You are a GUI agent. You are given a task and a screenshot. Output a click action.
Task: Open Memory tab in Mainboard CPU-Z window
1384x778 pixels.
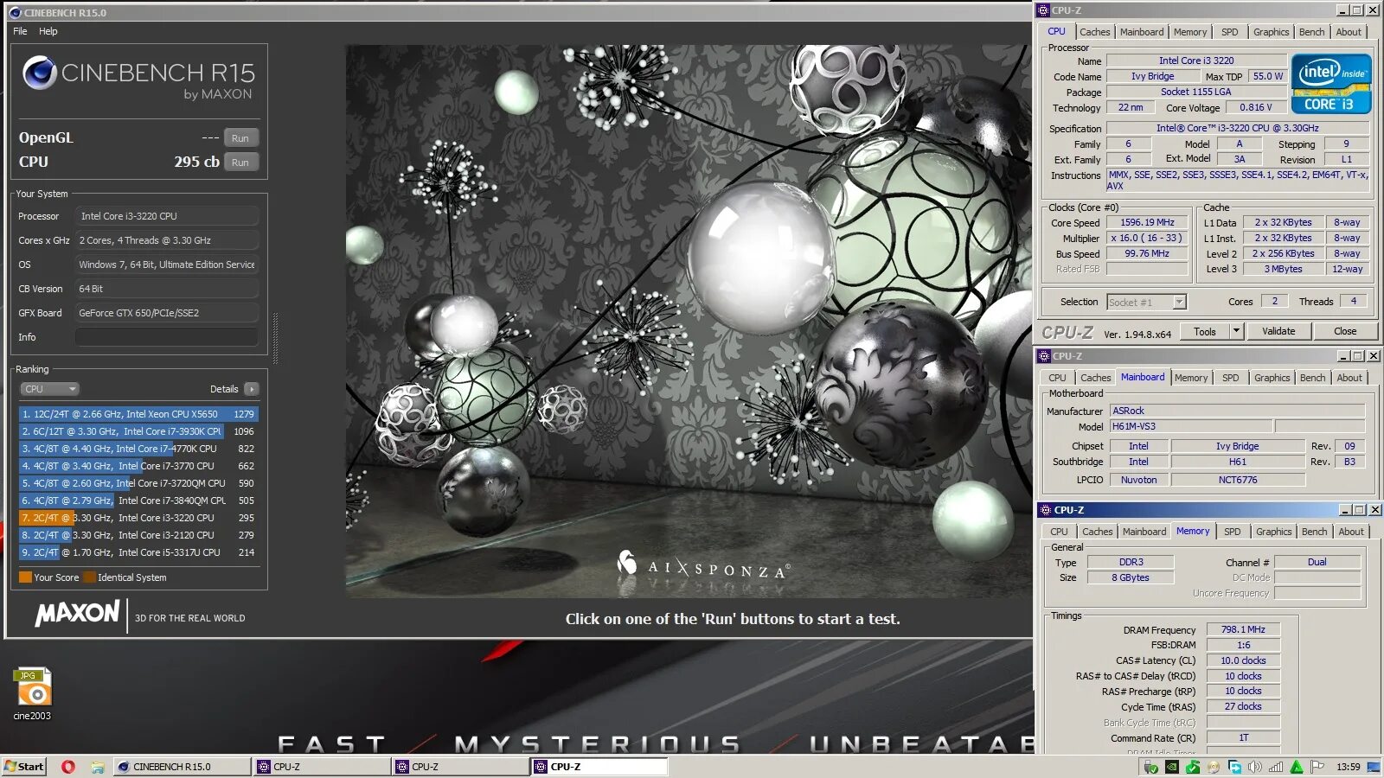click(1190, 378)
